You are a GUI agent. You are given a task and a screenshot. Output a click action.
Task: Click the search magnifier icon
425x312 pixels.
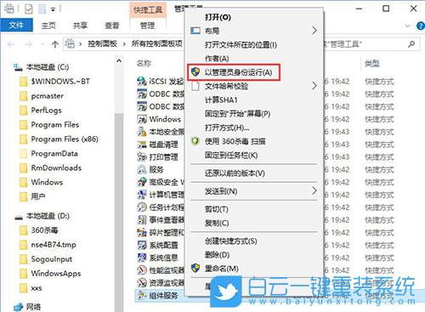411,44
